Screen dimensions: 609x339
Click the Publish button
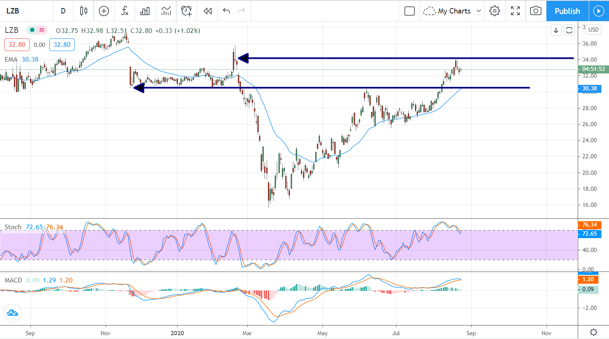567,11
